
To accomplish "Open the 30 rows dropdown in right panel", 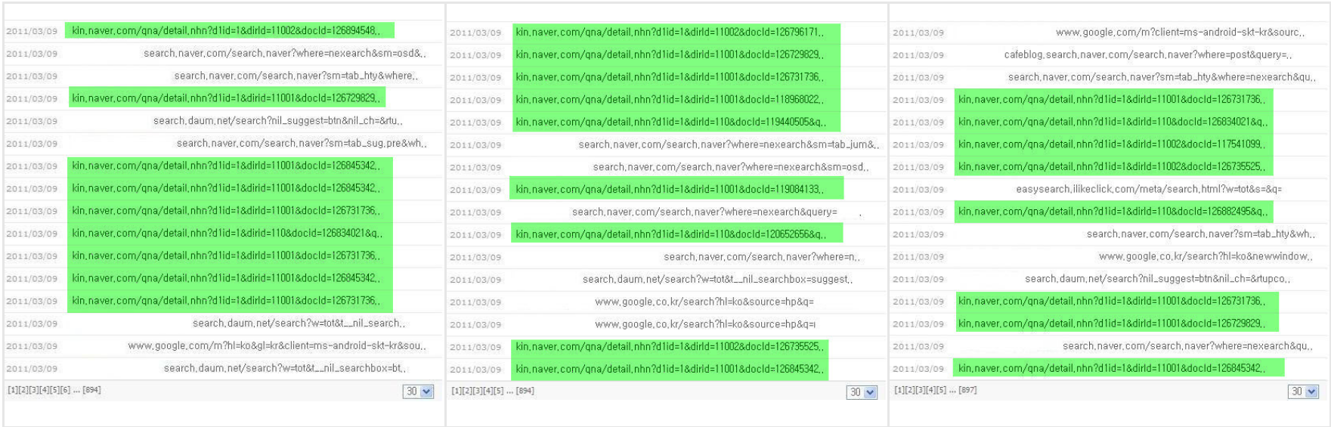I will tap(1304, 391).
